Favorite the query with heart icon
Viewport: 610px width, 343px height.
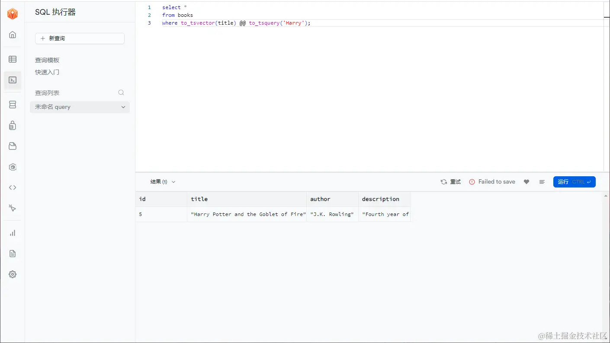(527, 182)
